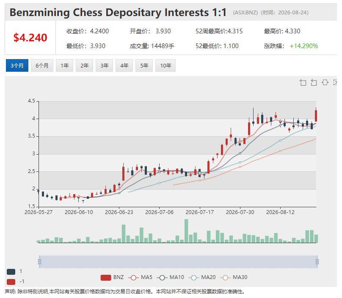Image resolution: width=342 pixels, height=298 pixels.
Task: Switch to the 4年 range tab
Action: (x=124, y=65)
